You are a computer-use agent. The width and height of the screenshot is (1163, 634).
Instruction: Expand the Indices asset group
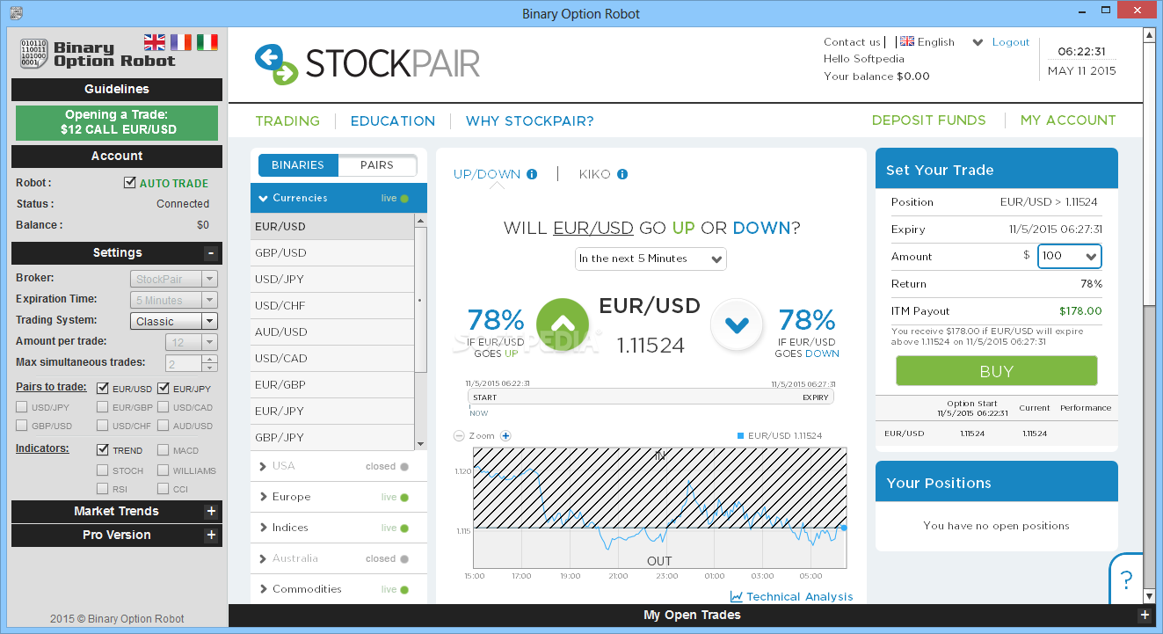pos(338,528)
